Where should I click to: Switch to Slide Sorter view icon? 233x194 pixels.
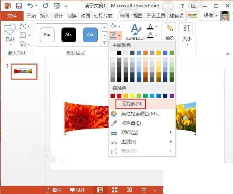point(115,190)
